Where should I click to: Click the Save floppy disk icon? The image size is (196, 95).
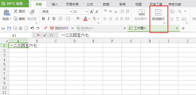click(x=9, y=28)
